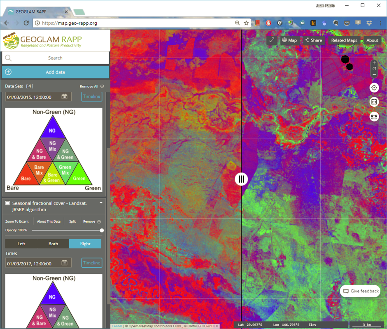Viewport: 387px width, 329px height.
Task: Expand Add data panel with the plus control
Action: 8,71
